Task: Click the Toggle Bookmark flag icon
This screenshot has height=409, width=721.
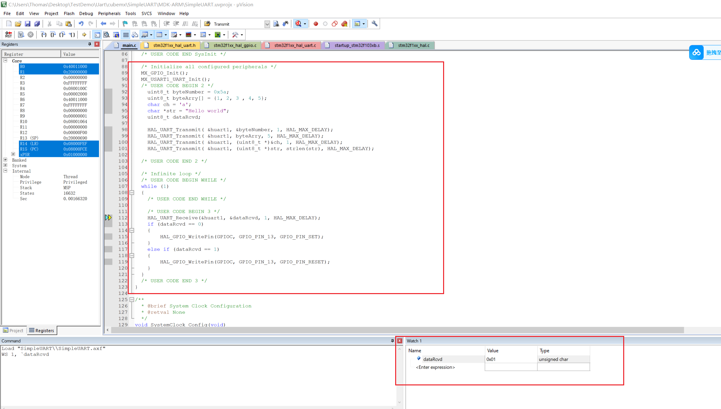Action: click(125, 24)
